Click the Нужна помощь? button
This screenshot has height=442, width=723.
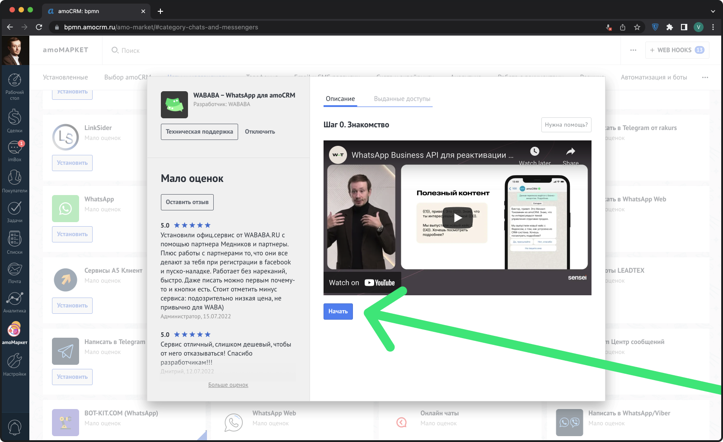pos(566,125)
